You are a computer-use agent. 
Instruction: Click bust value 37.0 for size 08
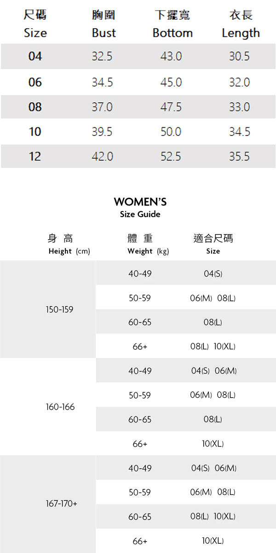102,107
